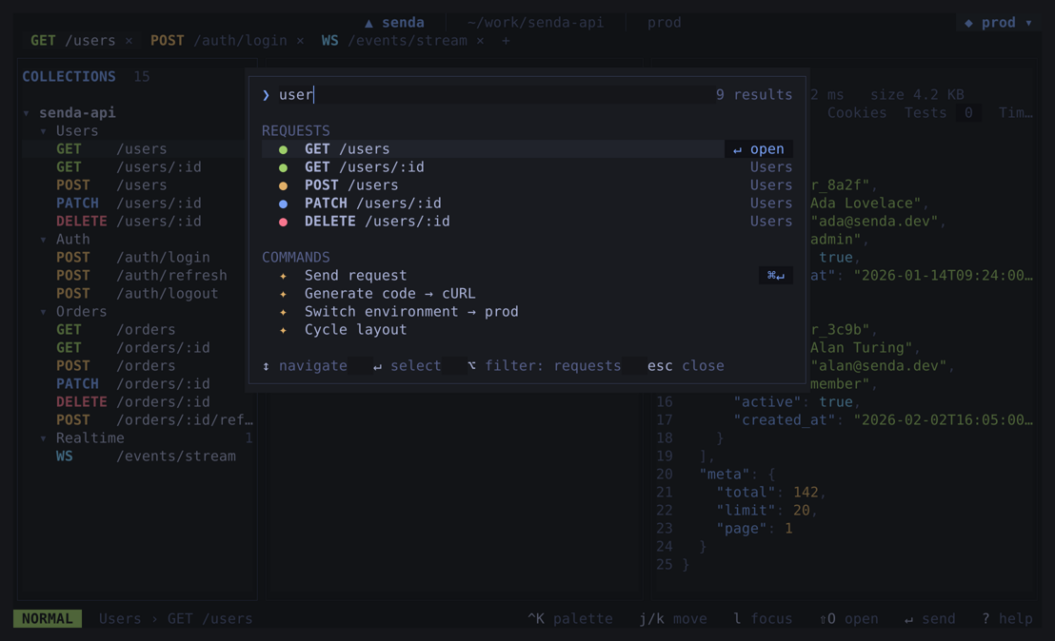The height and width of the screenshot is (641, 1055).
Task: Click the star icon beside Send request
Action: point(283,276)
